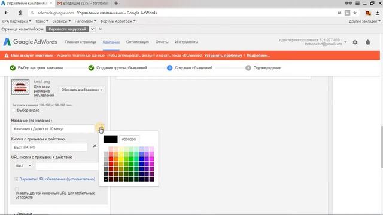Select the 'Кампании' tab

point(111,42)
